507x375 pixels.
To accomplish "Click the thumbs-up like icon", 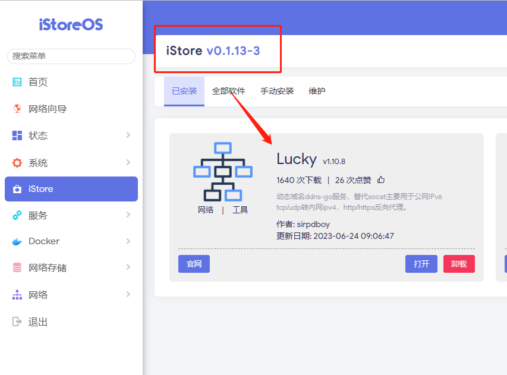I will (381, 179).
